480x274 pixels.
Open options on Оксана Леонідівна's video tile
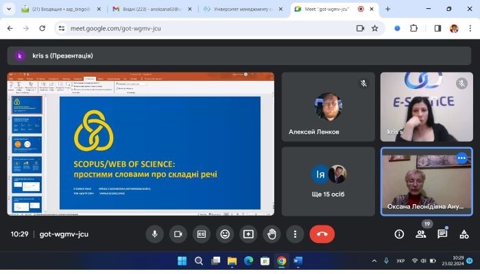tap(461, 158)
